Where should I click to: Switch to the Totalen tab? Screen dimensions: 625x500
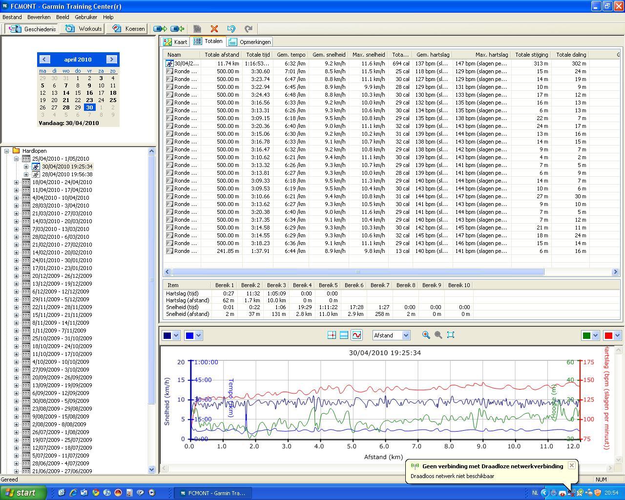[x=208, y=42]
